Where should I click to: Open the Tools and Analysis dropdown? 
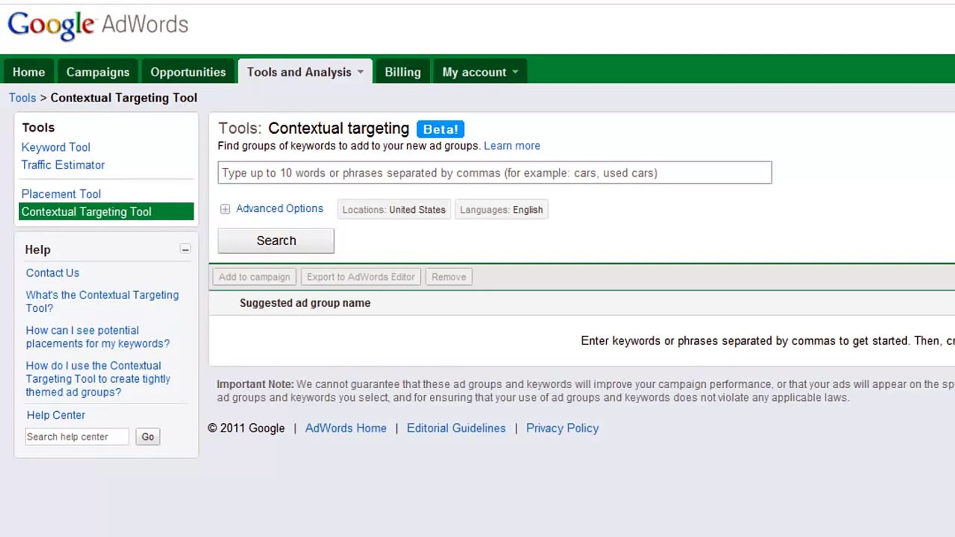pyautogui.click(x=304, y=72)
